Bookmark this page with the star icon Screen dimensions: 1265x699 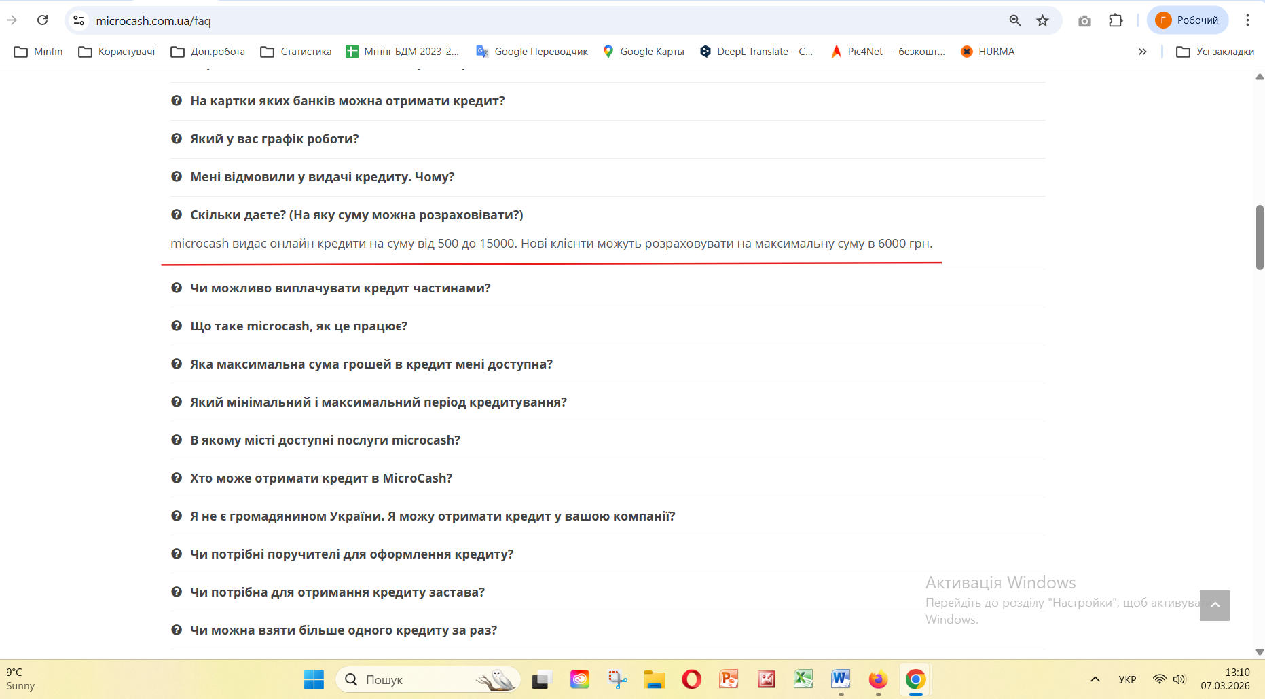[1043, 20]
